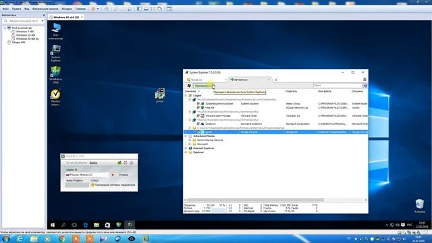Switch to System Explorer on guest taskbar
Image resolution: width=432 pixels, height=243 pixels.
click(130, 225)
